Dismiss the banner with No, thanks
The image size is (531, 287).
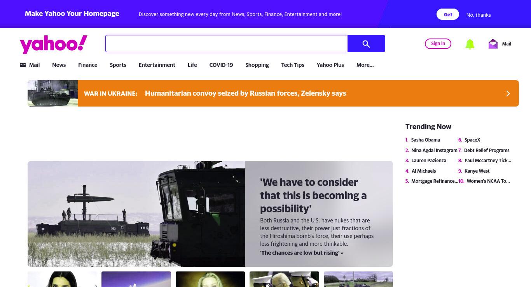pos(479,15)
